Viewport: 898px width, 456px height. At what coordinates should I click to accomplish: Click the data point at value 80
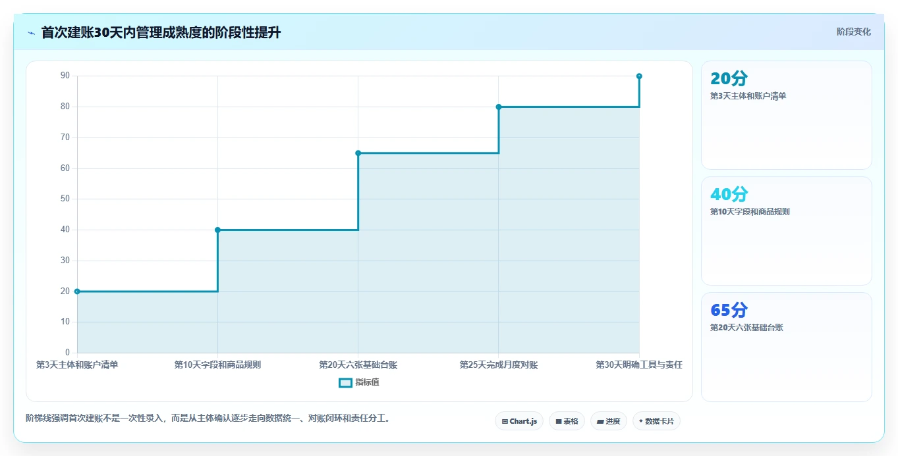(x=499, y=107)
